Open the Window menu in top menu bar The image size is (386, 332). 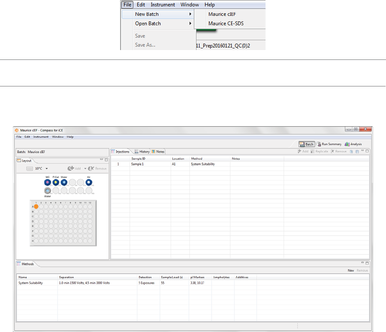(x=190, y=5)
